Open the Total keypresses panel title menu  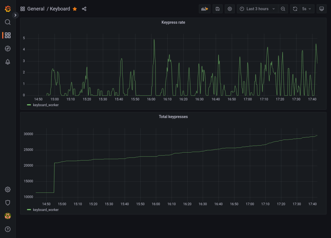173,116
